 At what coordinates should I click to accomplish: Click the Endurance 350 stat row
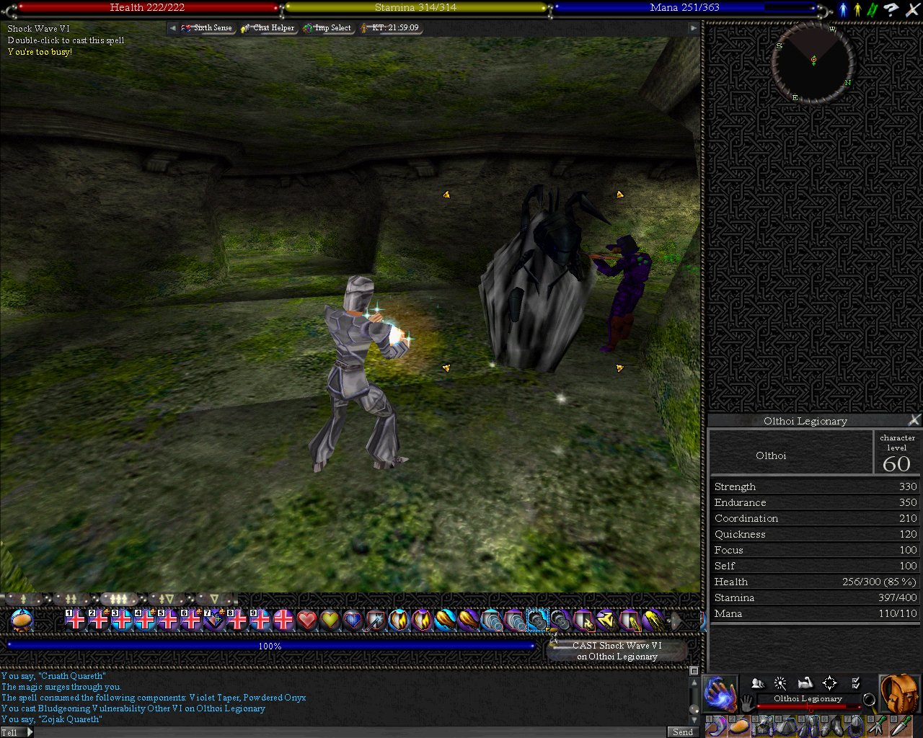tap(816, 502)
